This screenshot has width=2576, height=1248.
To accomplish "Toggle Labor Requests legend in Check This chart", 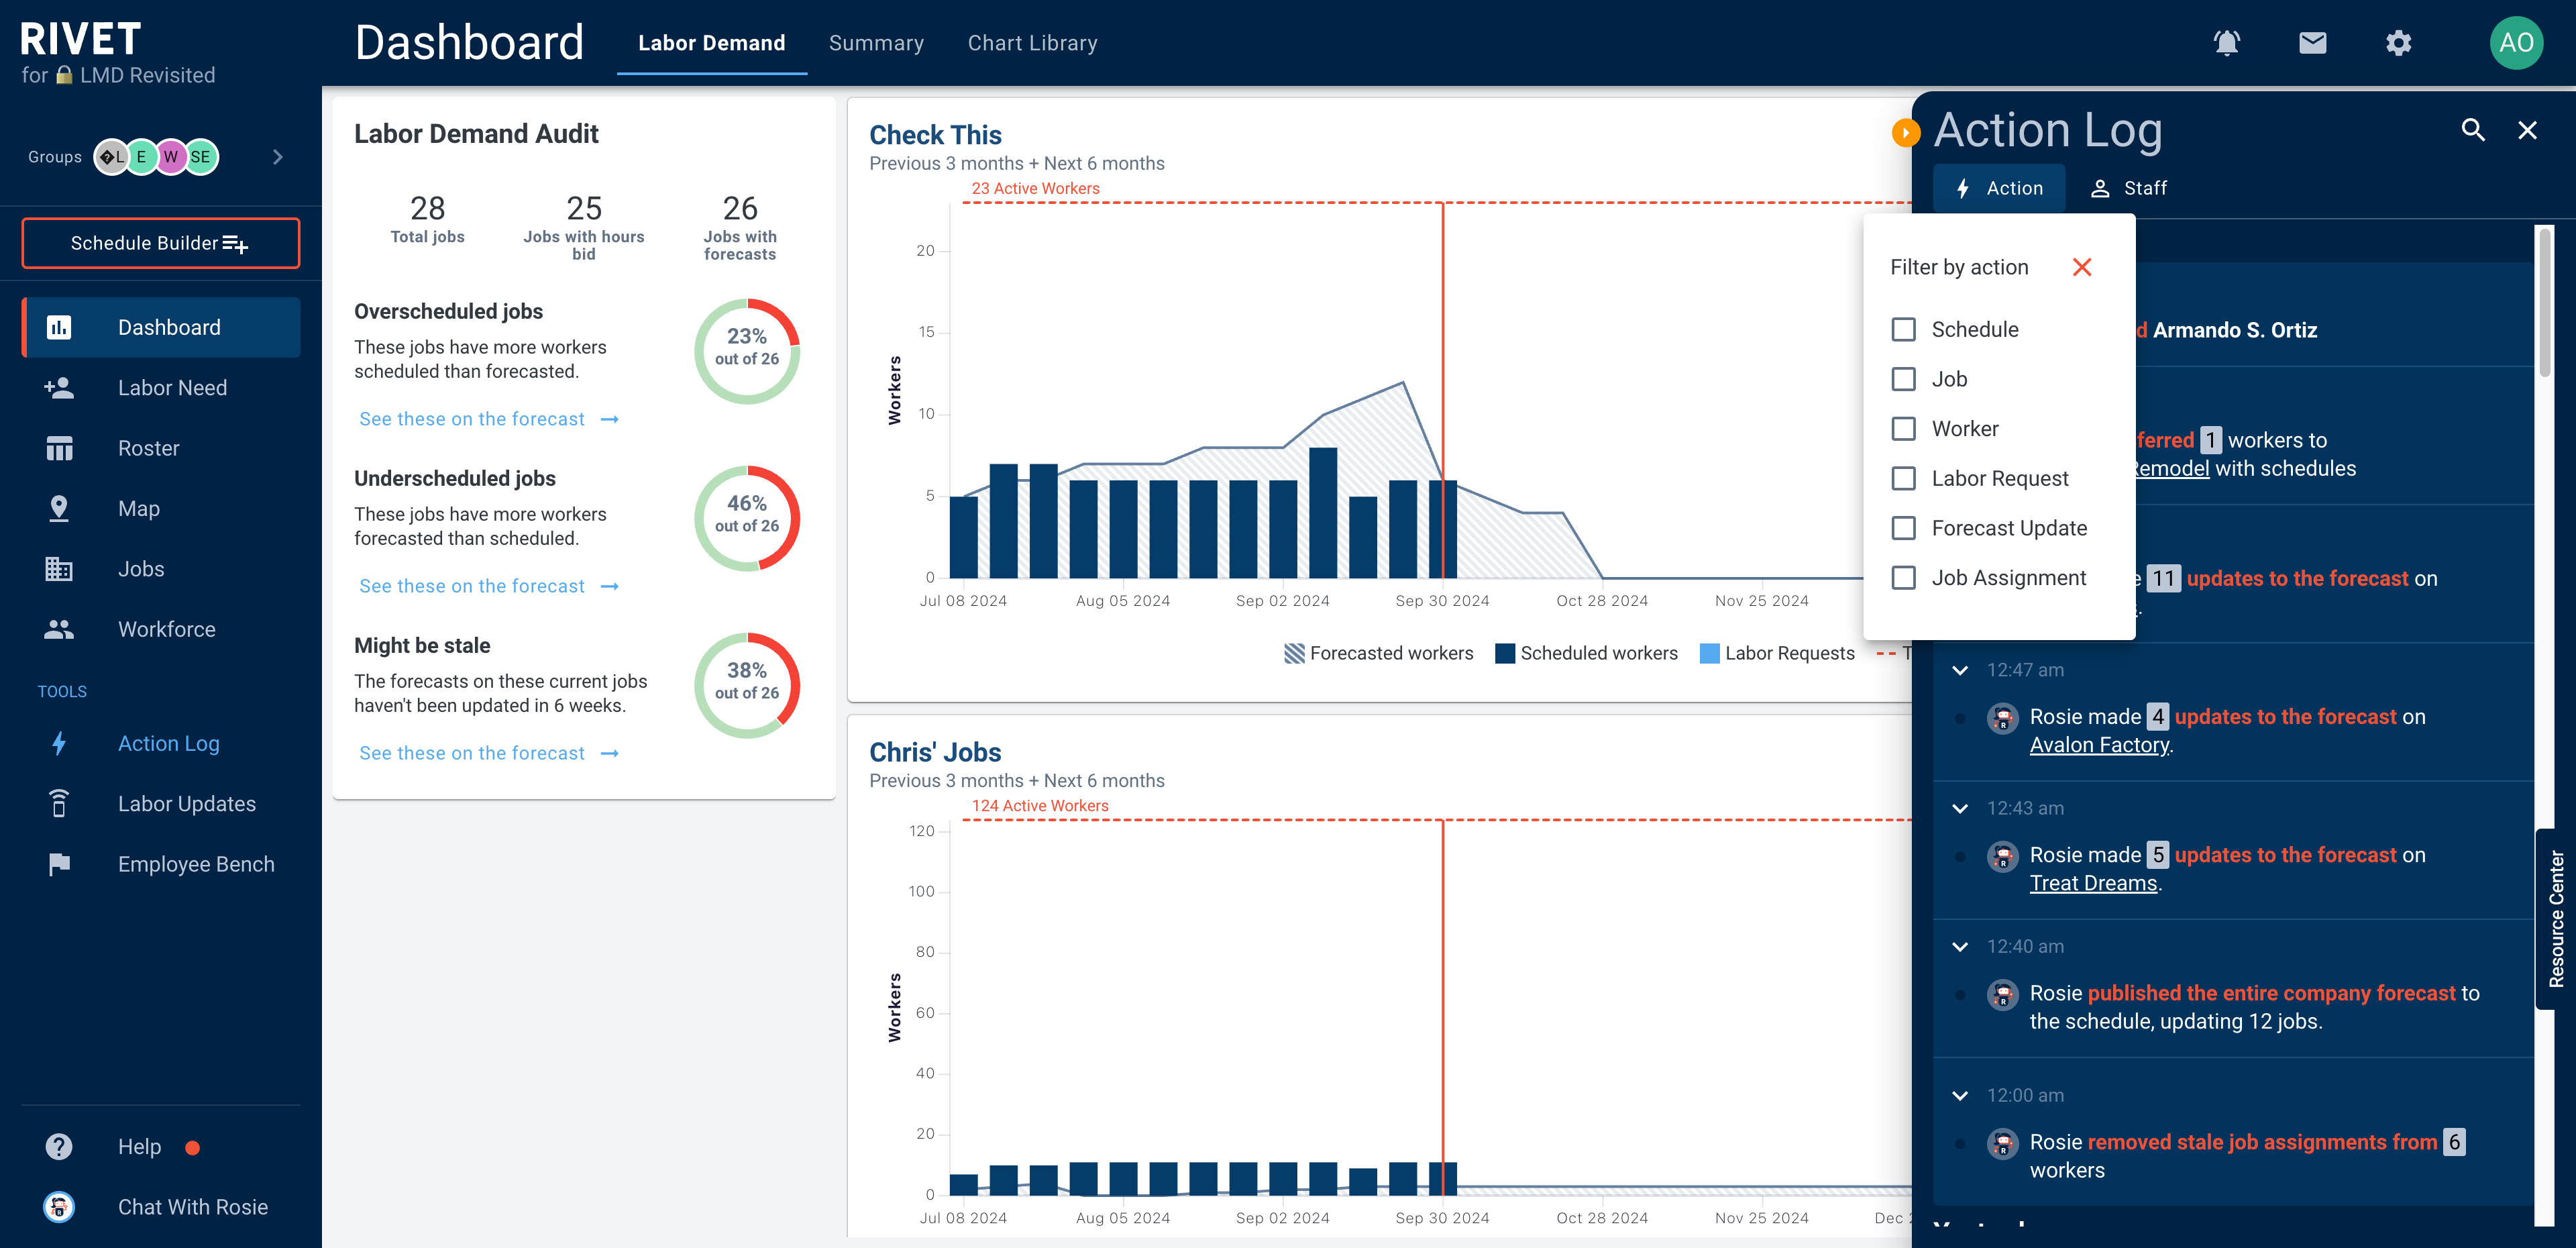I will [1777, 653].
